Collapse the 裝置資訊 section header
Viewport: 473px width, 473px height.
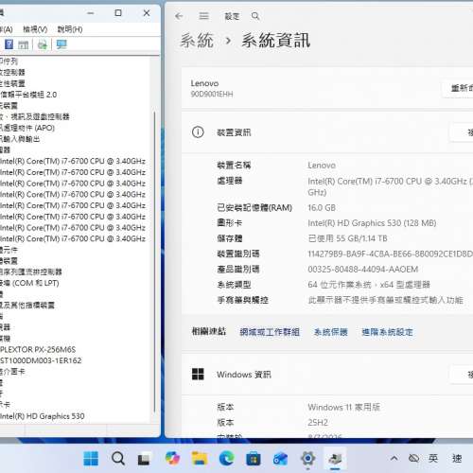click(x=327, y=132)
